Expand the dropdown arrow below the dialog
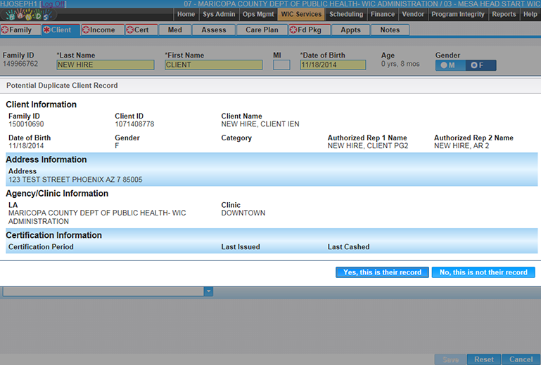541x365 pixels. point(208,291)
